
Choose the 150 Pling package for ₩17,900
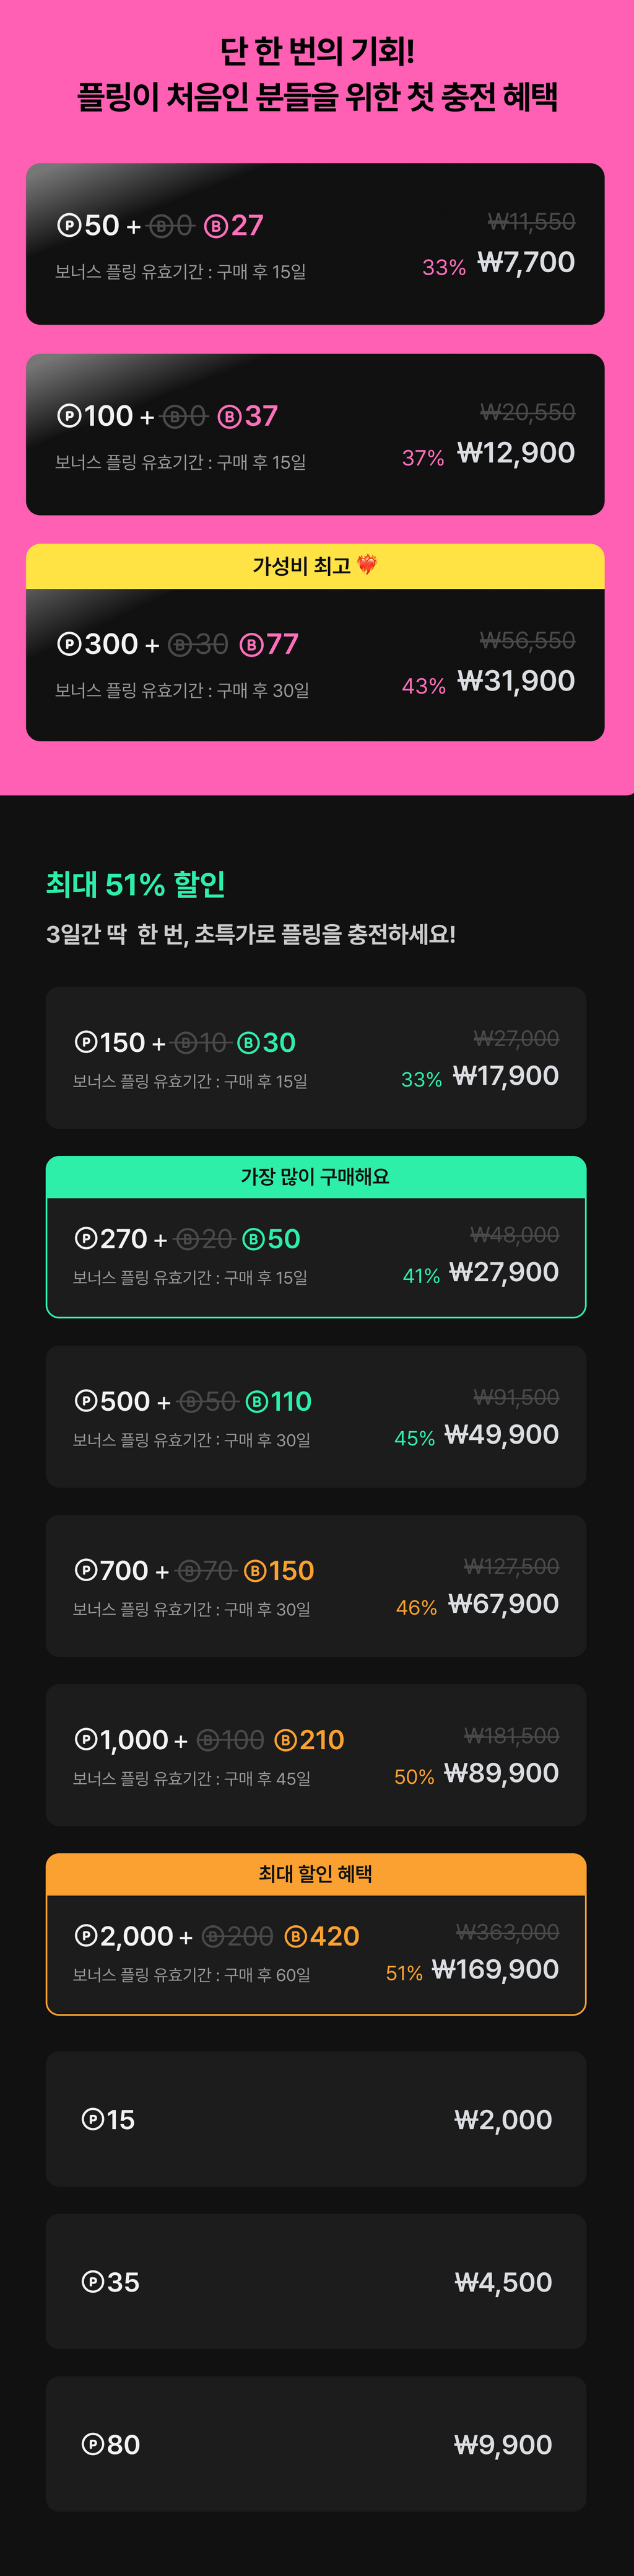316,1058
